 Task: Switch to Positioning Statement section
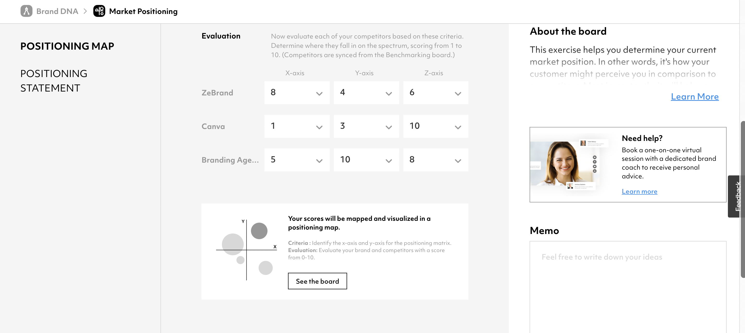(x=54, y=81)
